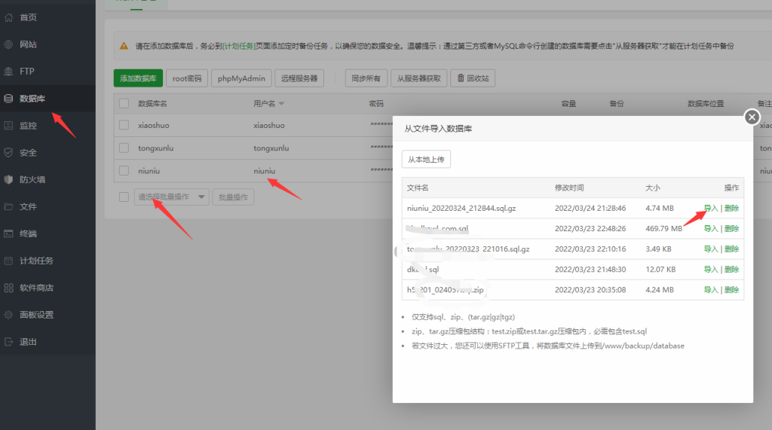Click the 远程服务器 button
This screenshot has height=430, width=772.
[299, 78]
